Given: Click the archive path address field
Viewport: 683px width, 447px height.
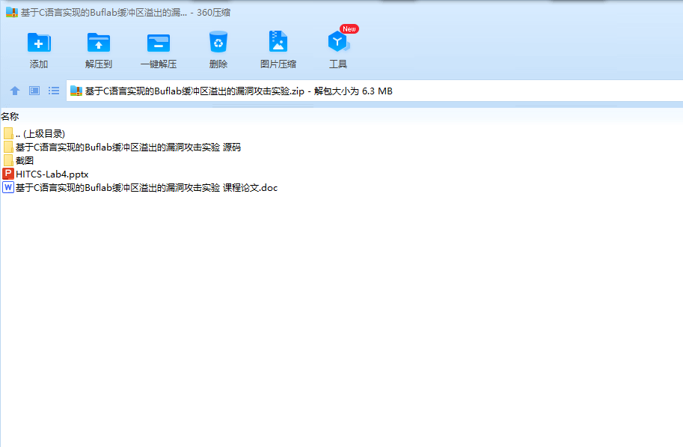Looking at the screenshot, I should [x=375, y=91].
